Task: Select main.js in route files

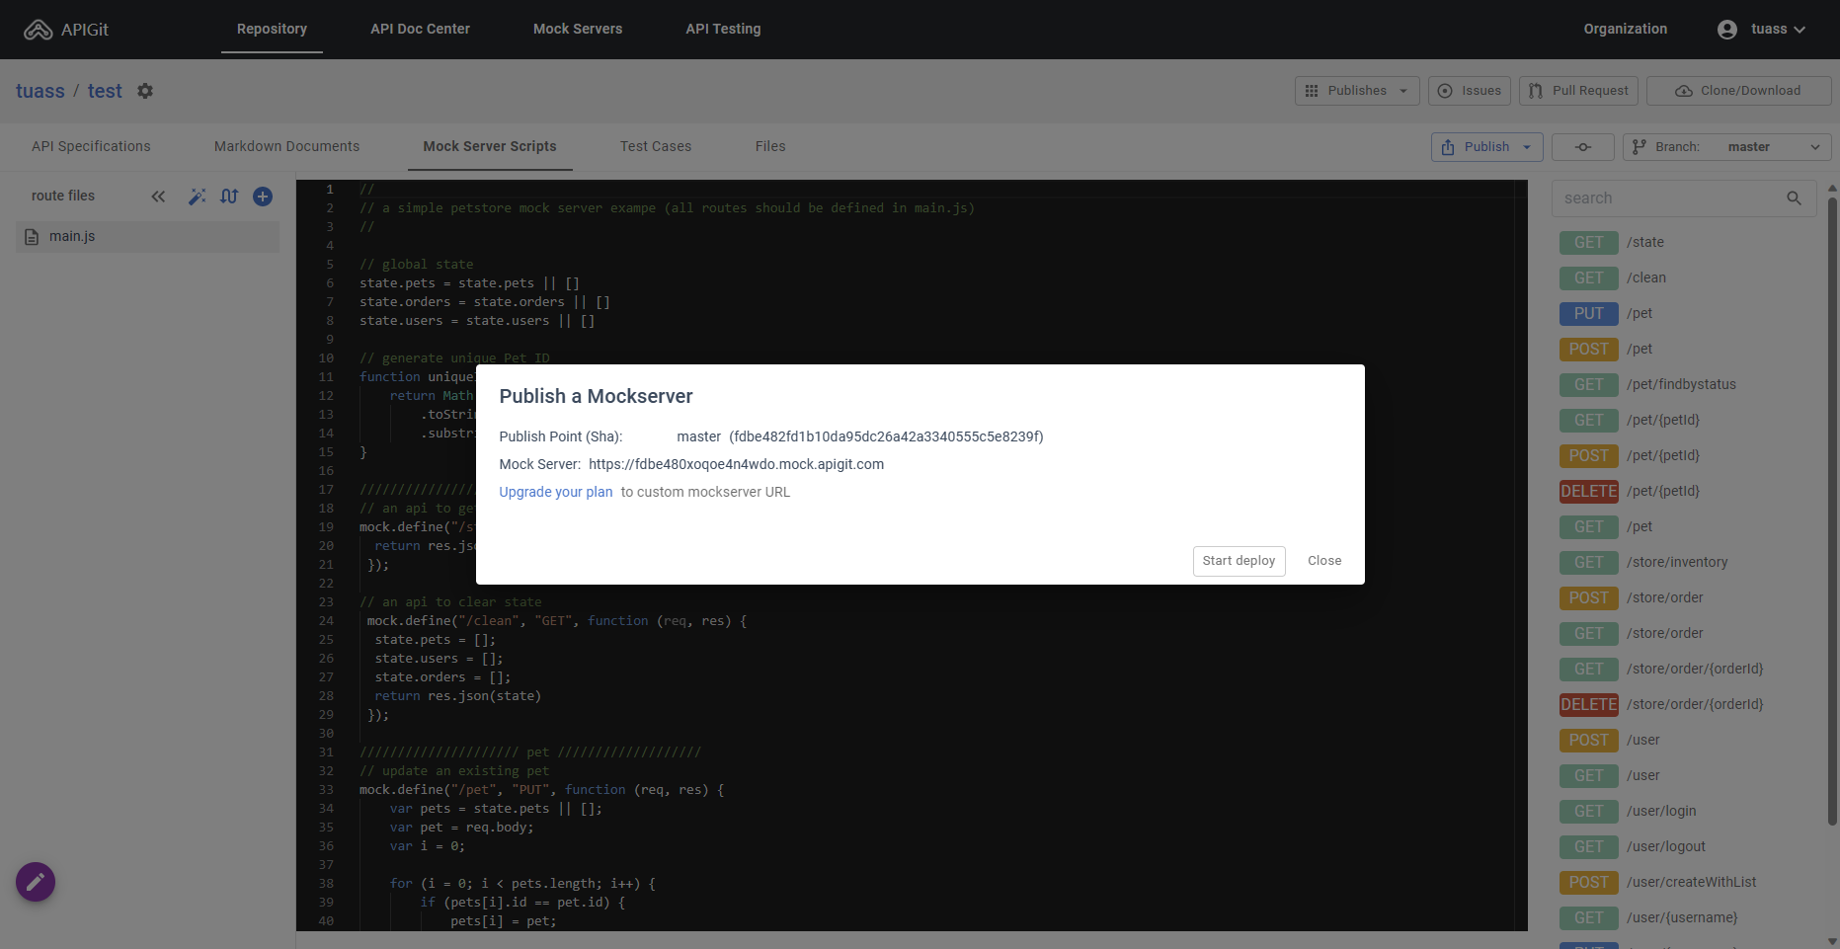Action: (147, 237)
